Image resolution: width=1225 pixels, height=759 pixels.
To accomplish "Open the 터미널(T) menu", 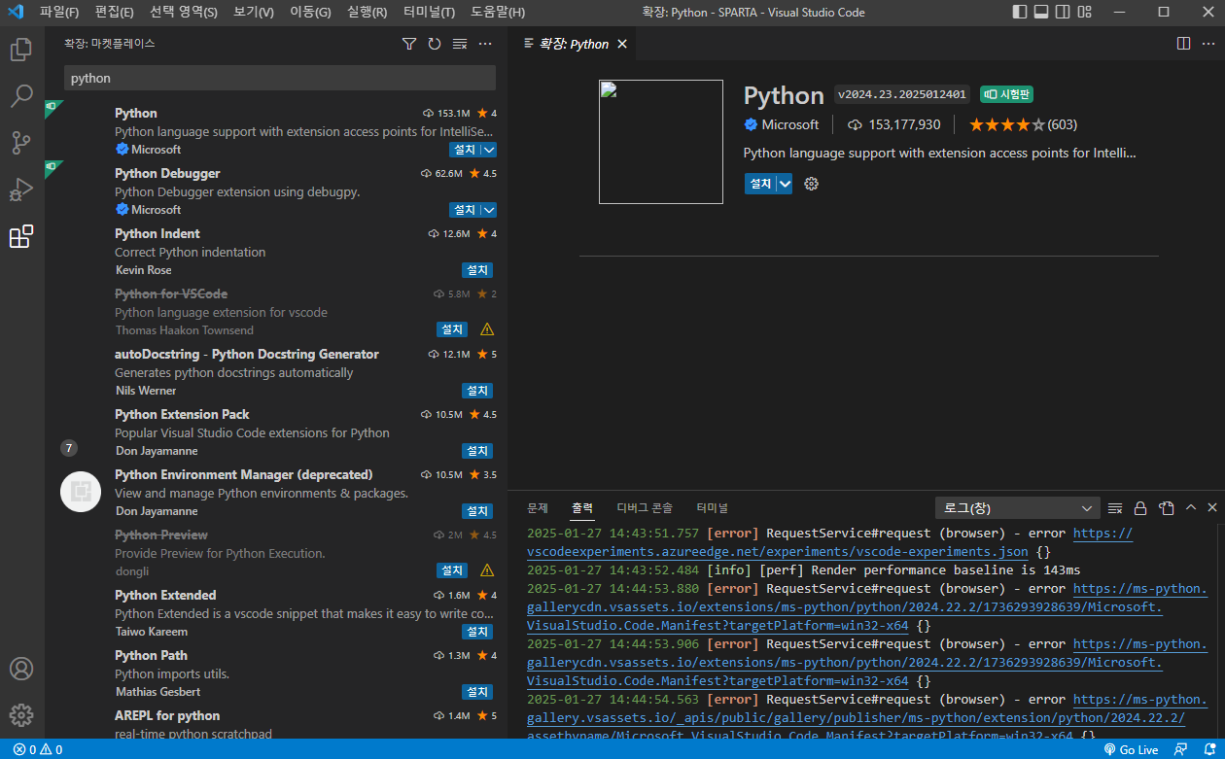I will (x=429, y=12).
